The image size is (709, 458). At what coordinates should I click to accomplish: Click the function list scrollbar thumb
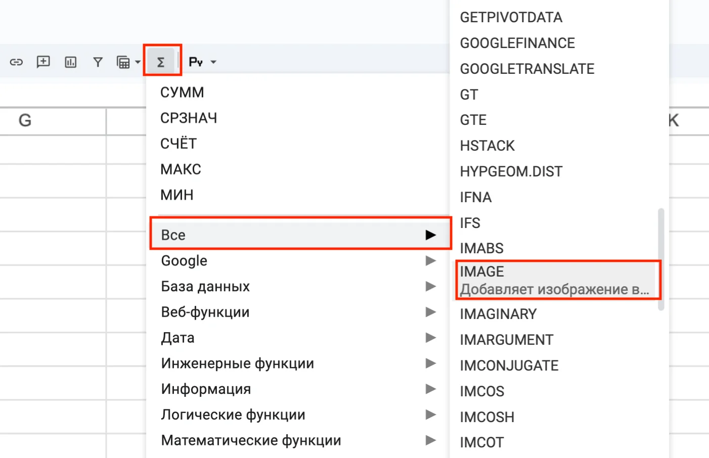[x=661, y=259]
